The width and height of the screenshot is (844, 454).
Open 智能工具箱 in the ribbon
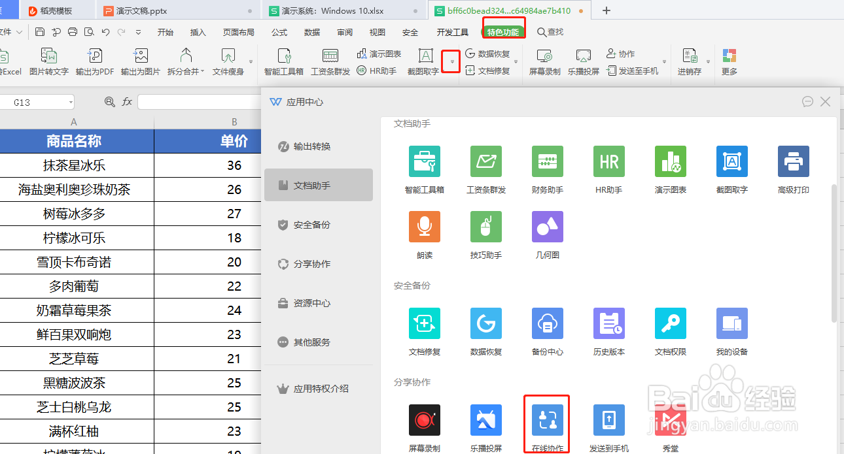tap(283, 62)
